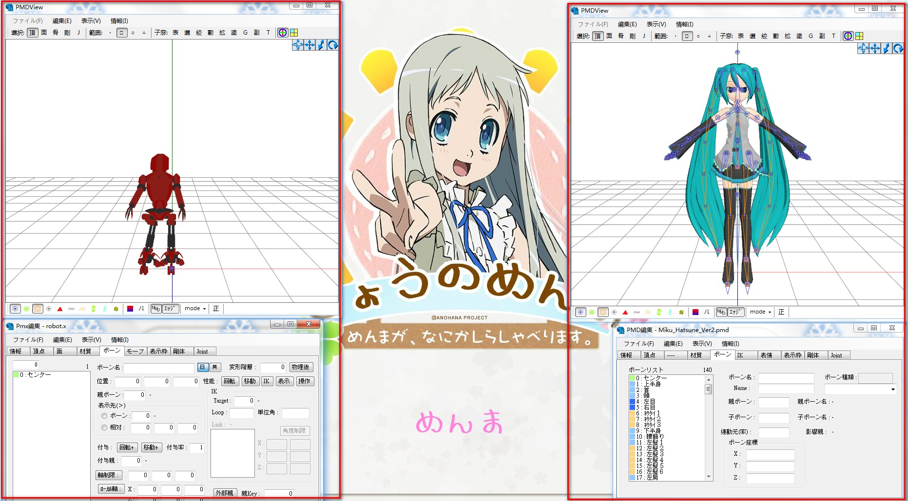This screenshot has height=501, width=908.
Task: Open the mode dropdown in the left PMDView
Action: (195, 309)
